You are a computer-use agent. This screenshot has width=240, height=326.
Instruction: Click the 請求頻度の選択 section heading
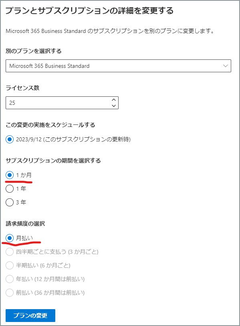click(25, 224)
